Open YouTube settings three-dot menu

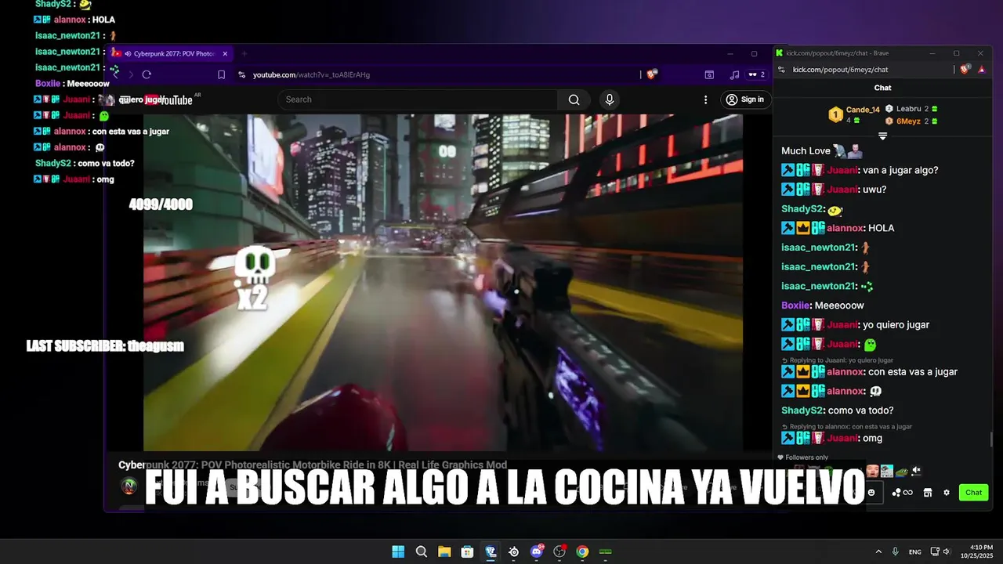tap(705, 99)
